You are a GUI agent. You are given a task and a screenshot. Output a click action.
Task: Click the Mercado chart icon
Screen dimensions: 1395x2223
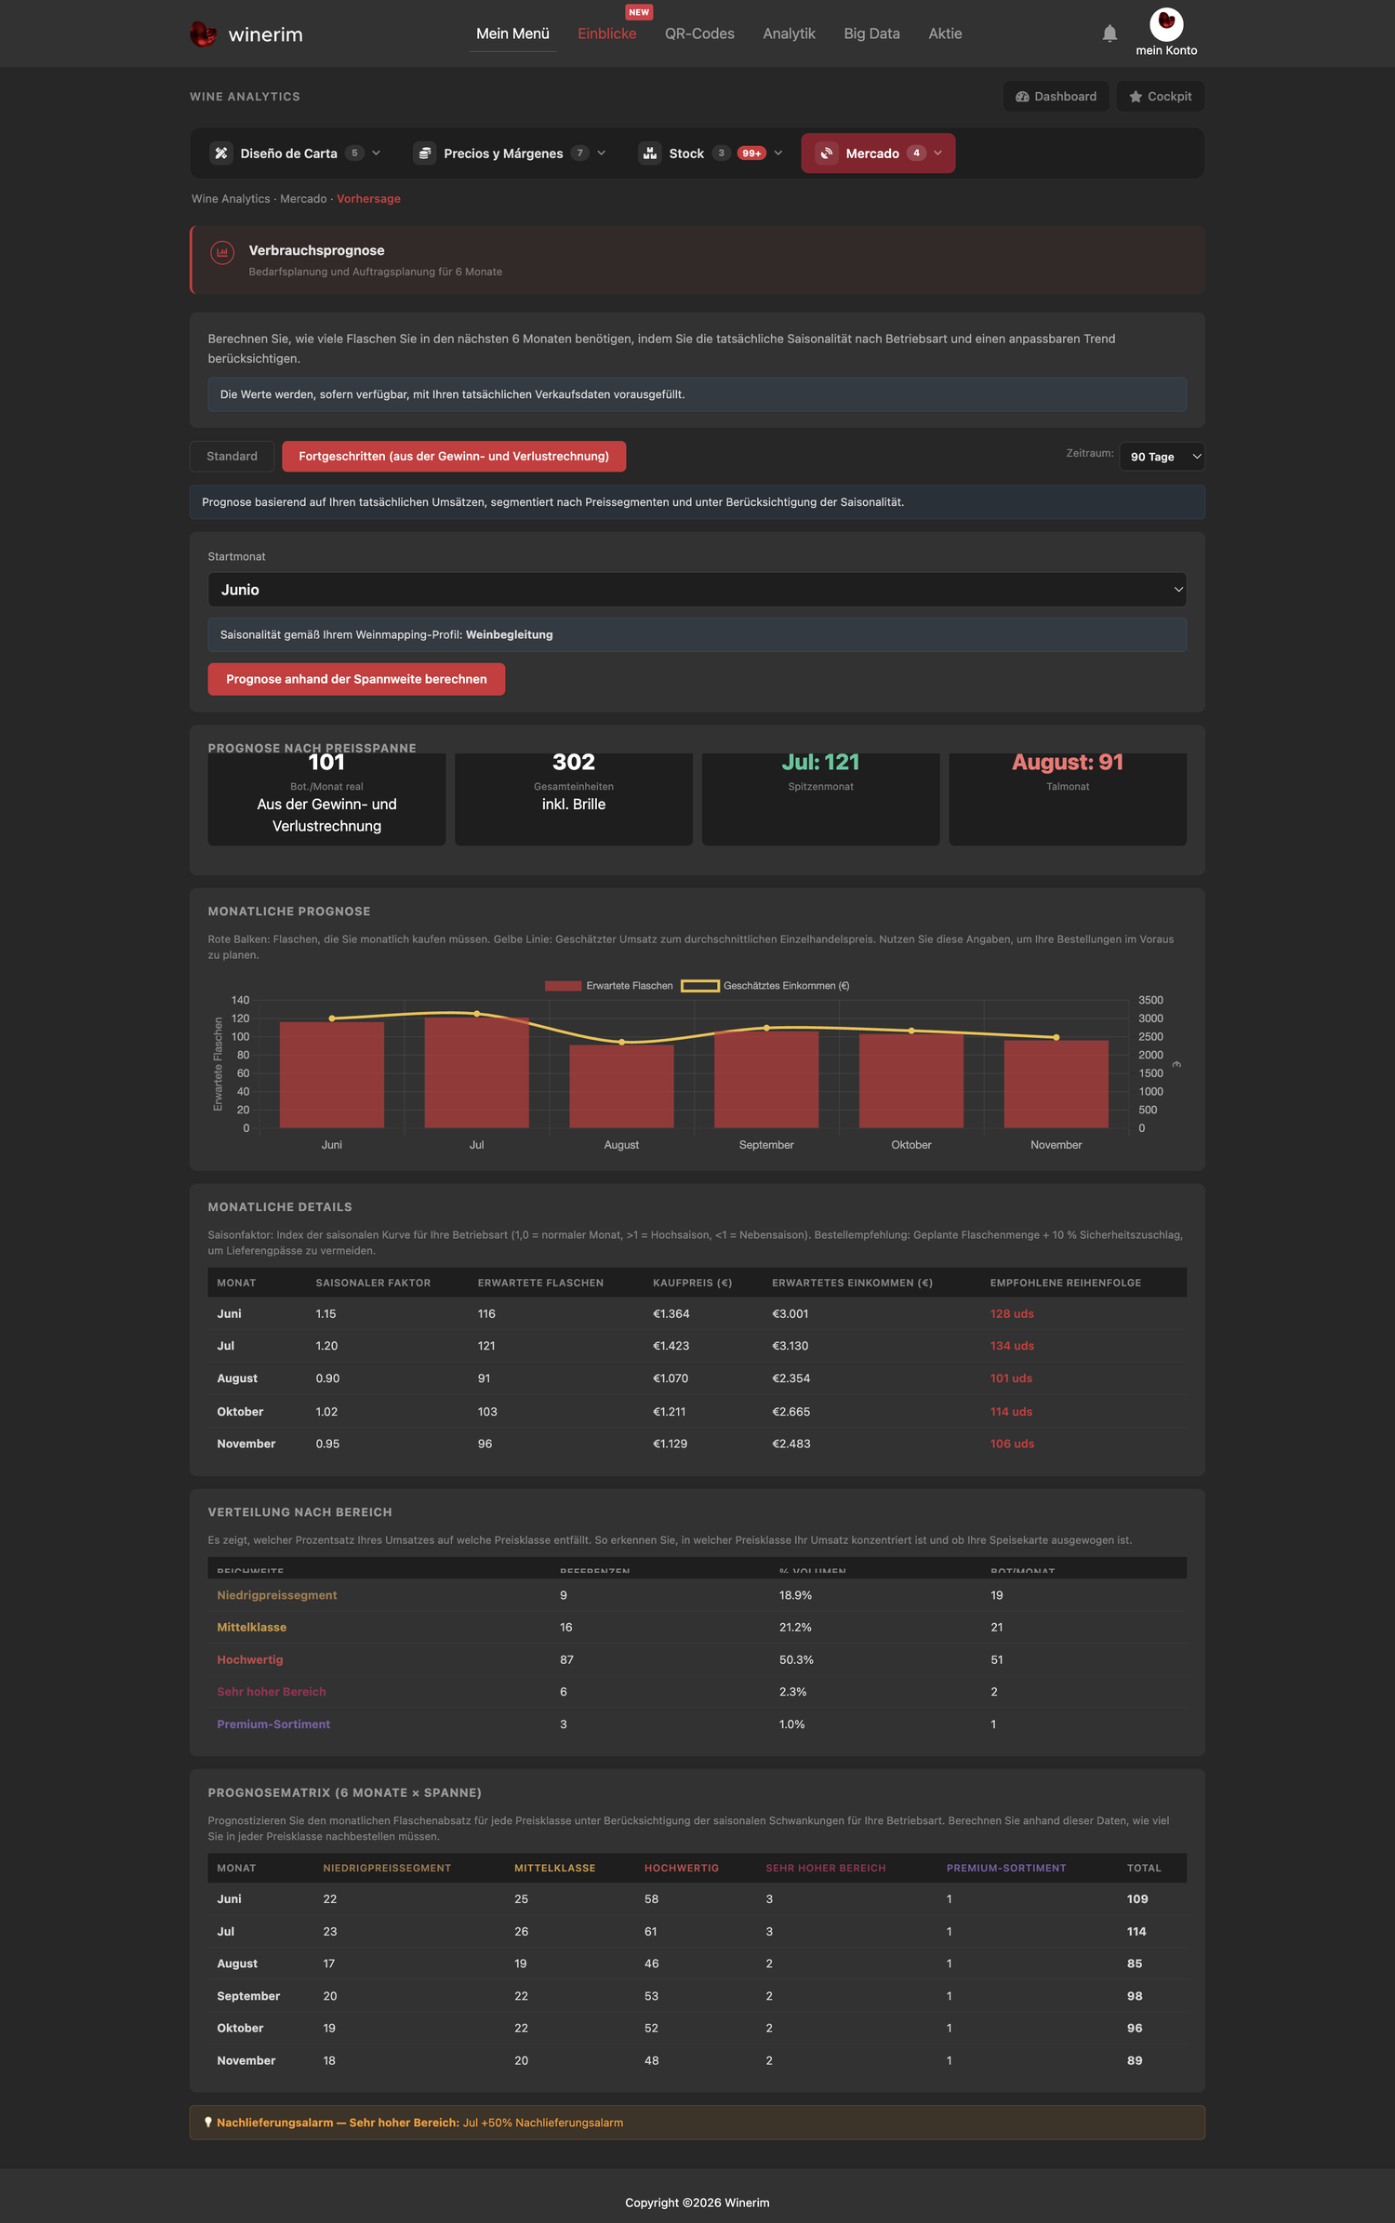(x=827, y=153)
